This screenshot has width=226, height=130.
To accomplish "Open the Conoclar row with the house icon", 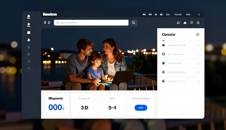I will coord(181,63).
